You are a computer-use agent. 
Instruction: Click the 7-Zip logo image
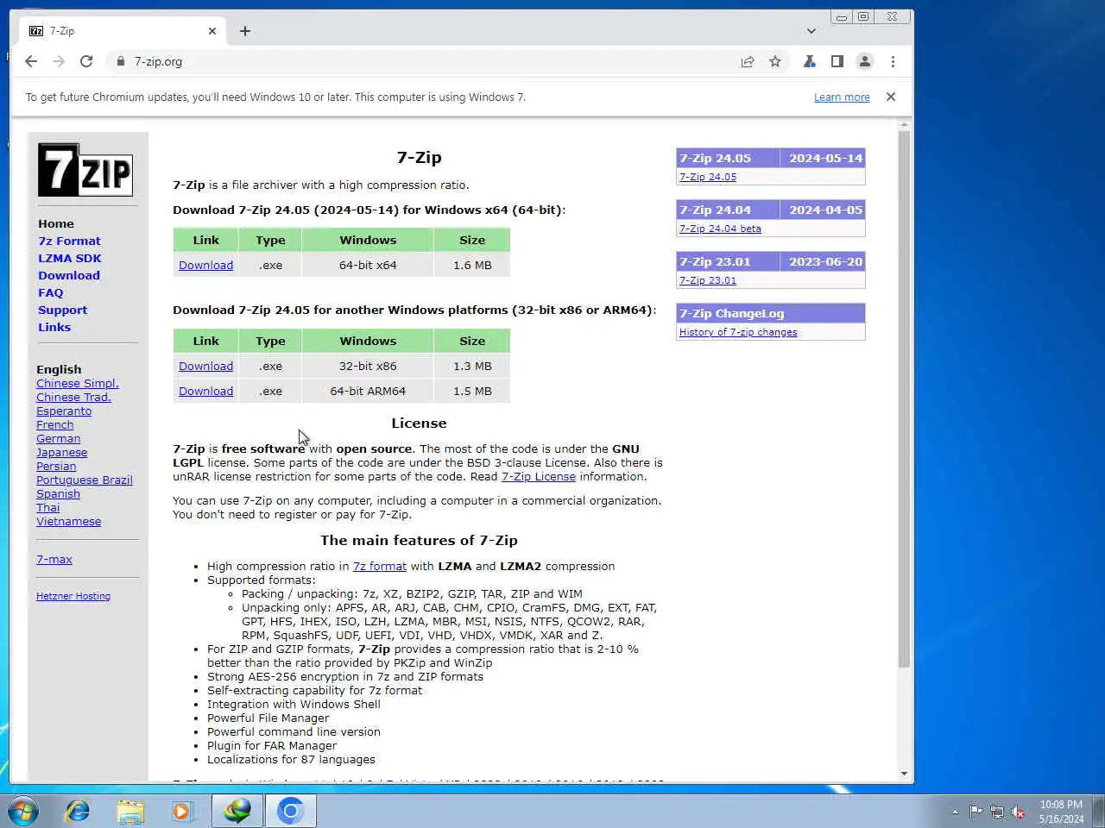[x=85, y=170]
